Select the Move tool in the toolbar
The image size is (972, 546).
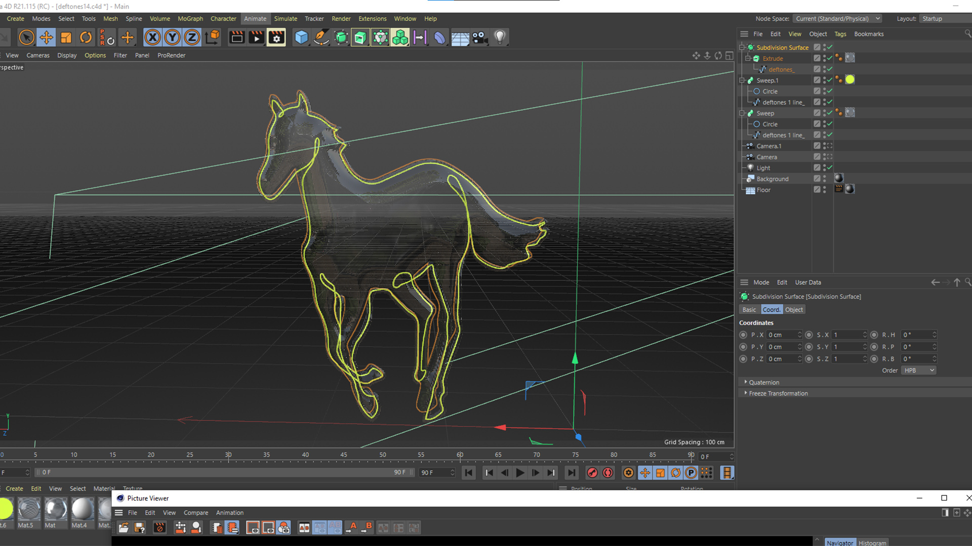pos(46,37)
